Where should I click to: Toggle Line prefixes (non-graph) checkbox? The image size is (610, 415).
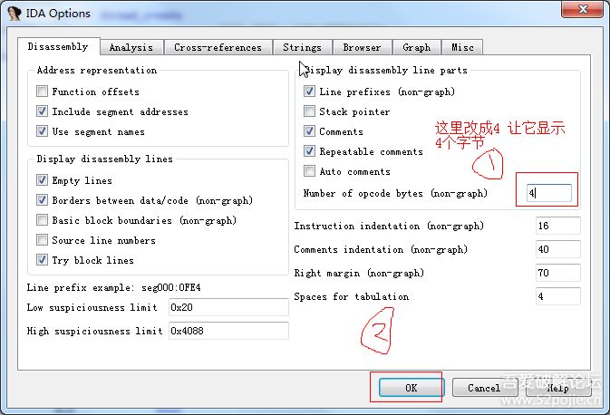click(309, 92)
